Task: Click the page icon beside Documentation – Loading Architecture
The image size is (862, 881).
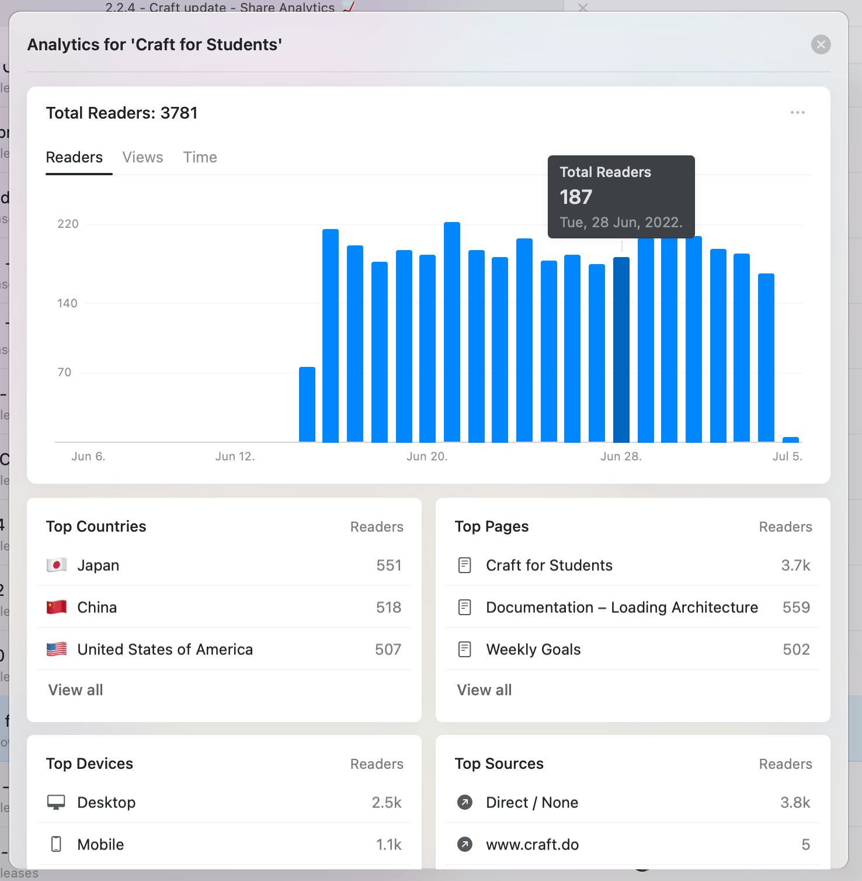Action: pyautogui.click(x=464, y=607)
